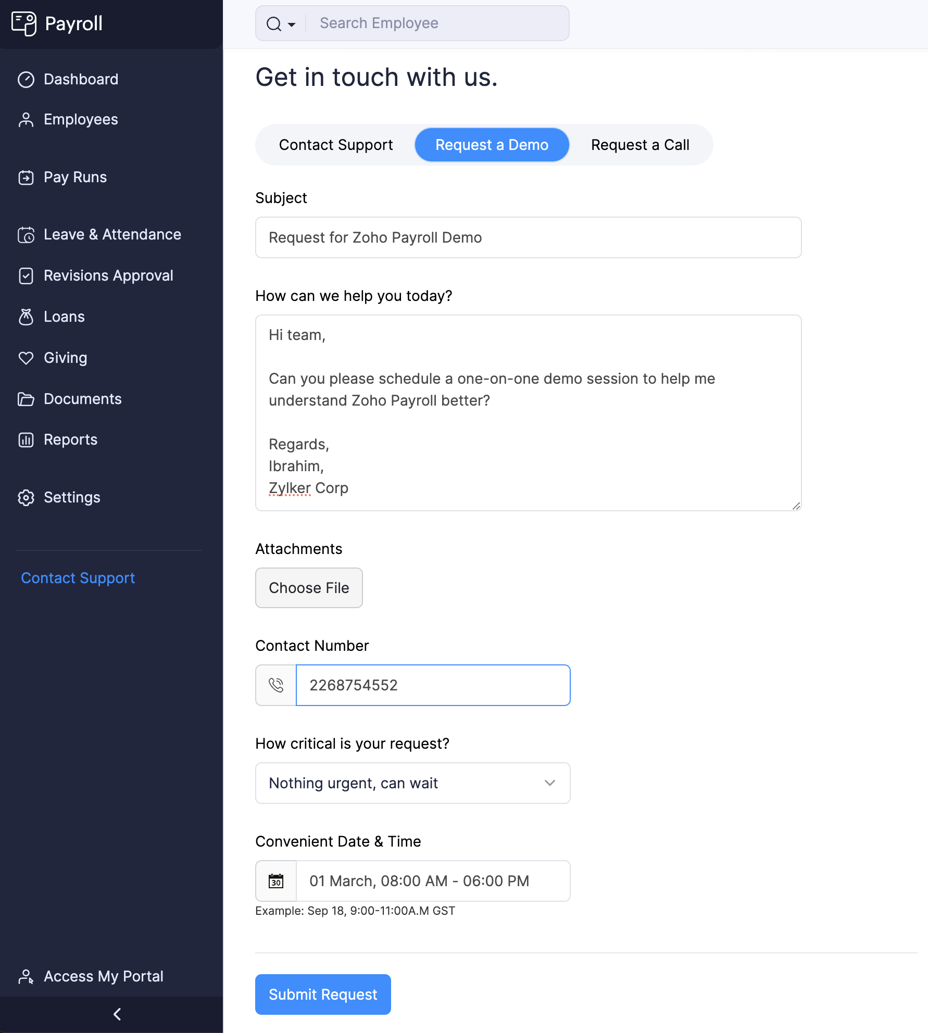This screenshot has height=1033, width=928.
Task: Click the Reports bar-chart icon
Action: tap(27, 440)
